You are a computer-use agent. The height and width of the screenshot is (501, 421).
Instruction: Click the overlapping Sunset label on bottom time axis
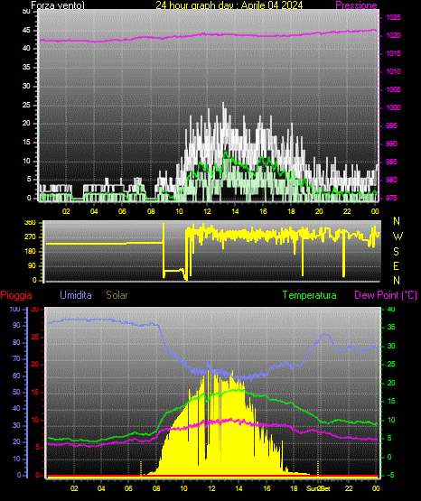pyautogui.click(x=318, y=488)
